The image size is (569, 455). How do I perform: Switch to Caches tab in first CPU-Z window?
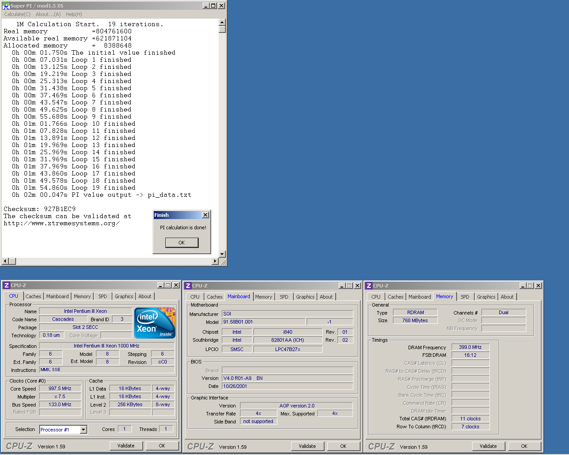[x=33, y=296]
